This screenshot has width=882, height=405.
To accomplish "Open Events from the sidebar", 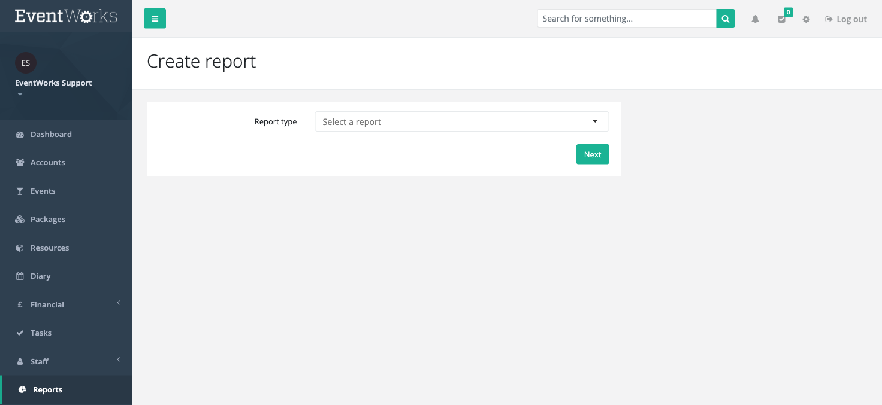I will [66, 191].
